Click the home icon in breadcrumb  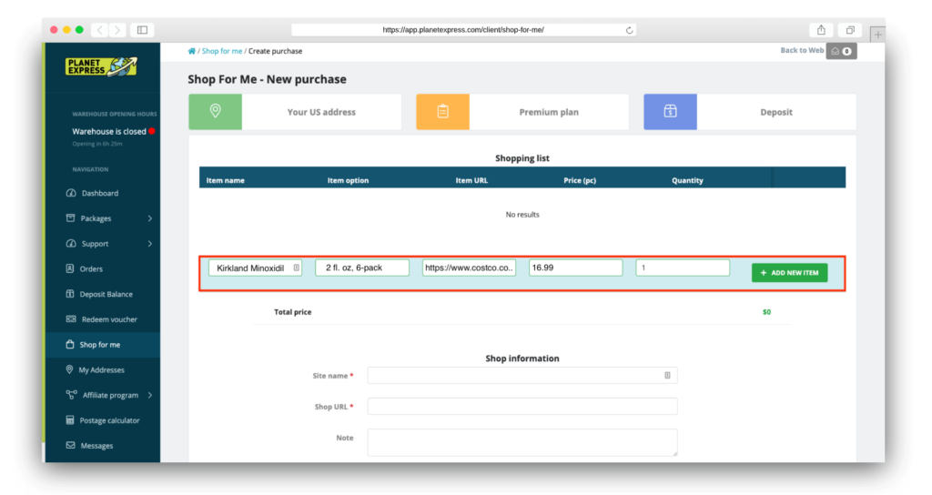pyautogui.click(x=191, y=51)
